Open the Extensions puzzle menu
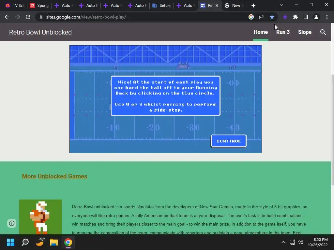 click(296, 17)
